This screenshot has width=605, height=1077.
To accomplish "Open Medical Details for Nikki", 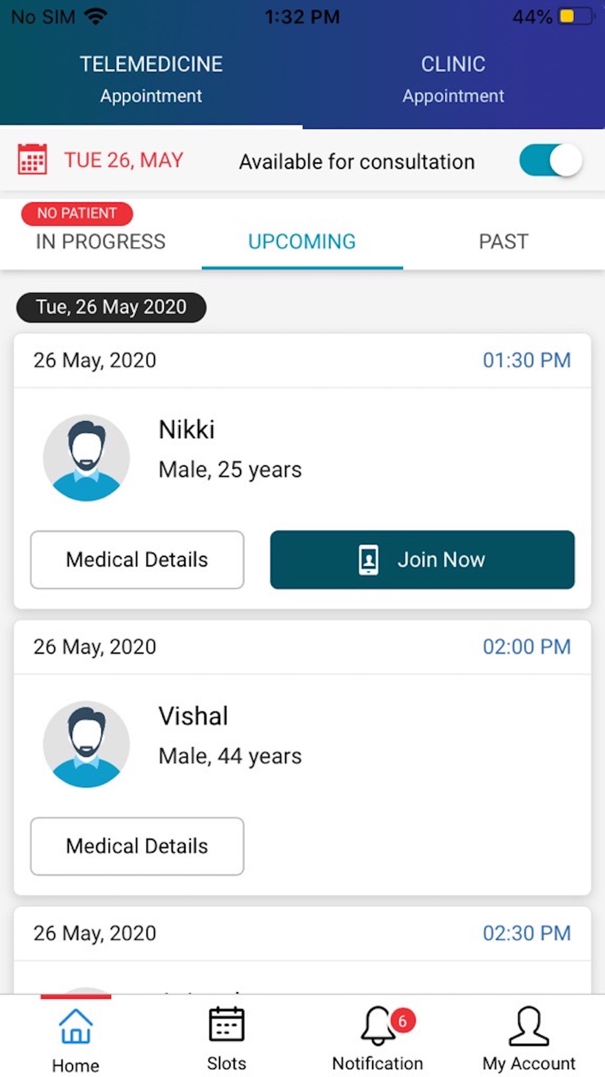I will point(137,560).
